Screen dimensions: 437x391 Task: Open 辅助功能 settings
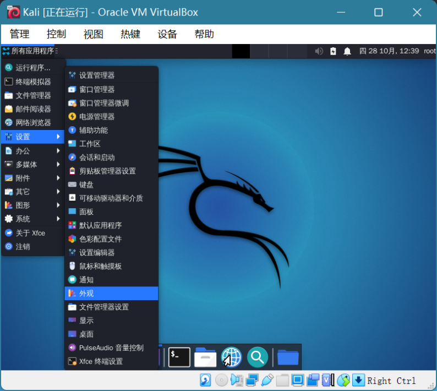tap(112, 130)
